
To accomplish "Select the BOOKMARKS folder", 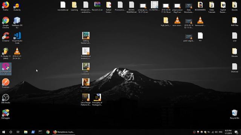I will (200, 6).
